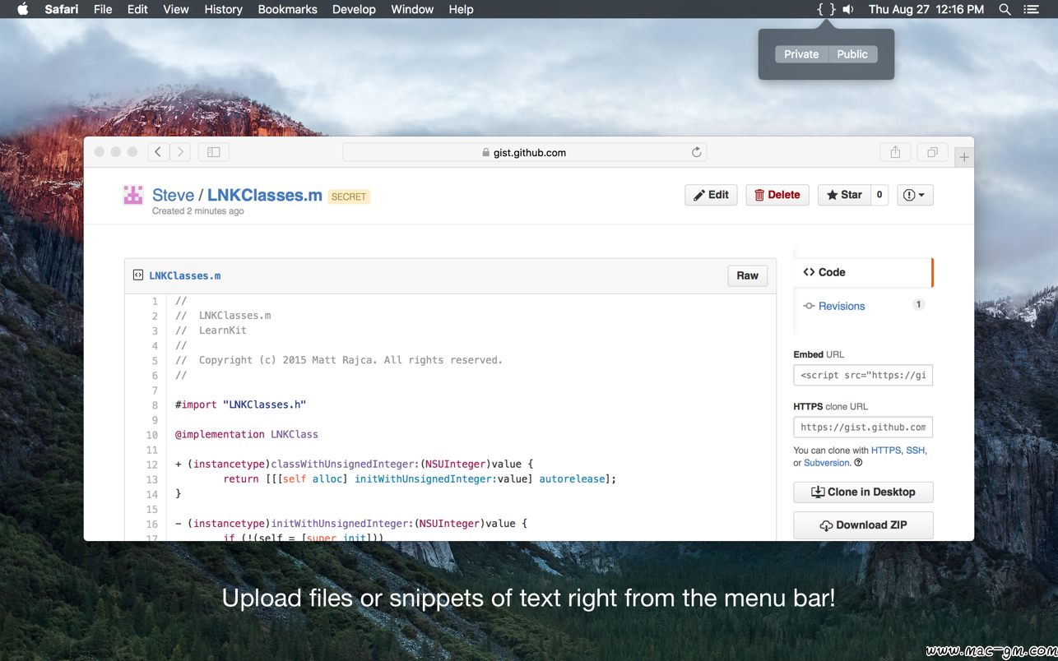Toggle Safari sidebar button
Screen dimensions: 1058x661
tap(214, 152)
